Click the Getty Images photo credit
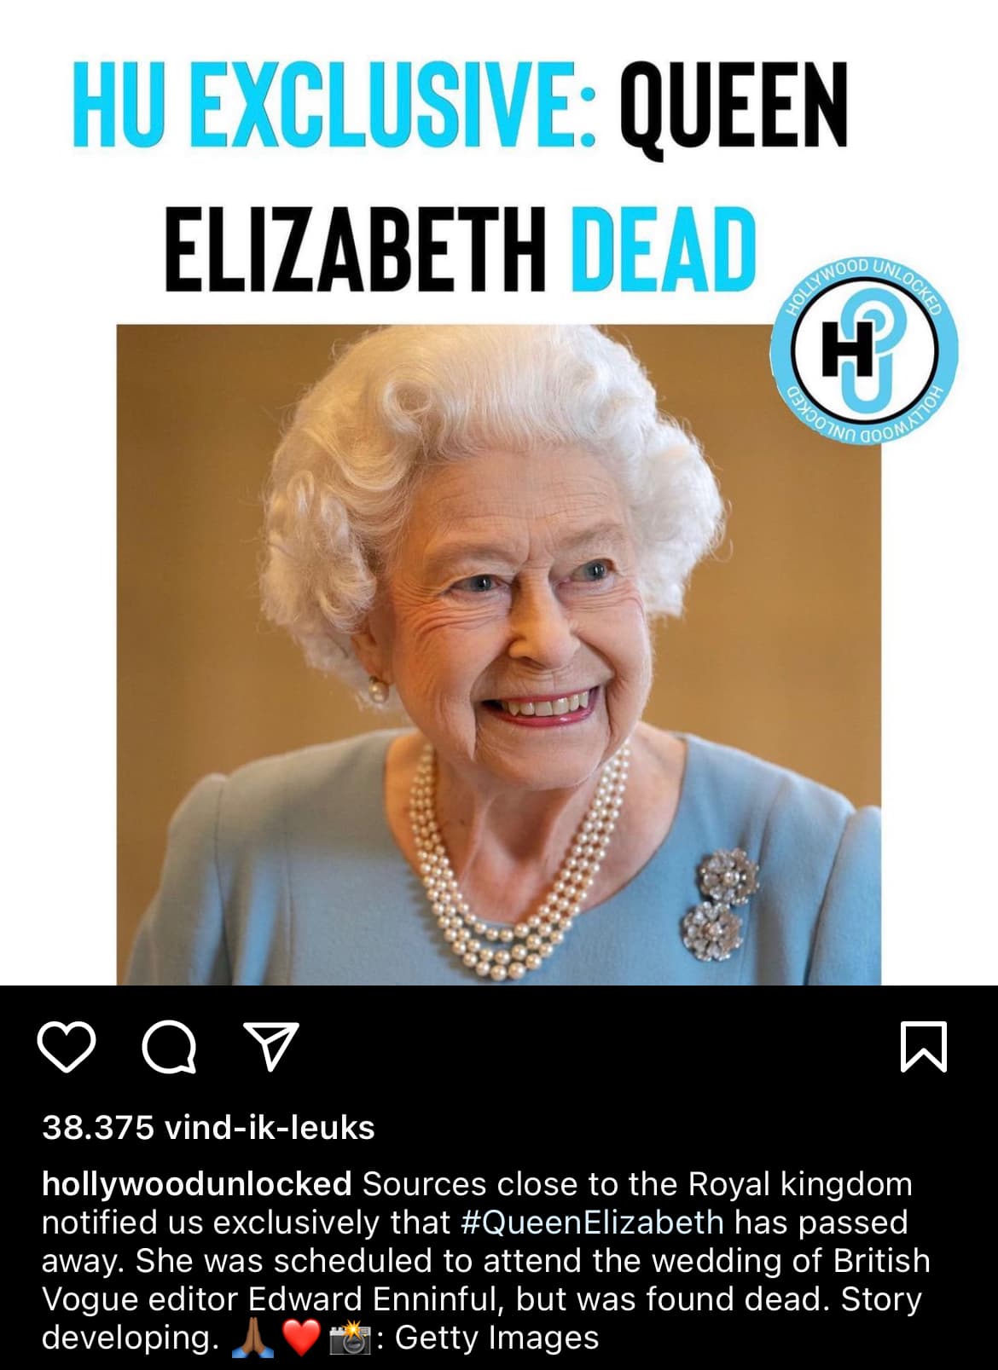This screenshot has width=998, height=1370. [x=497, y=1338]
